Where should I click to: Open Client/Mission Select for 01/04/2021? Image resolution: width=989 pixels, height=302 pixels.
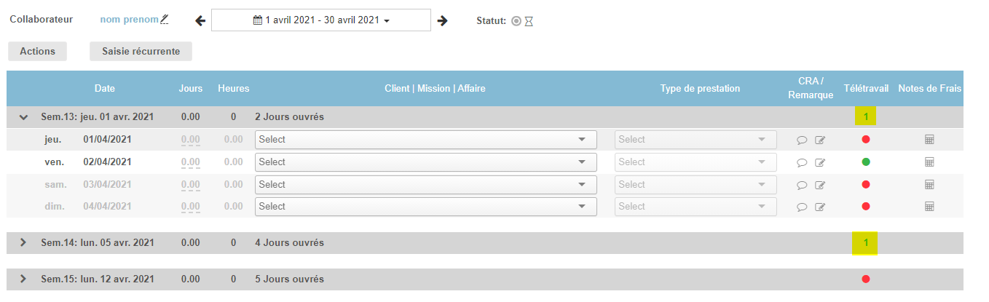tap(425, 140)
